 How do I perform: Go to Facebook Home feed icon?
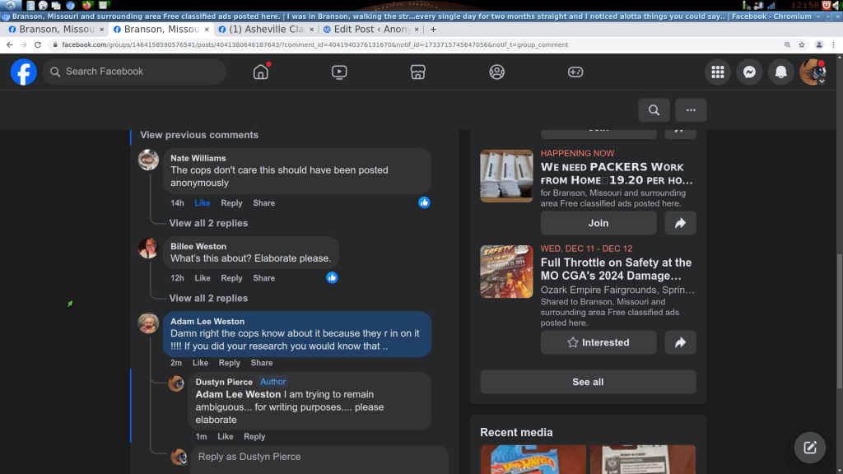[261, 72]
